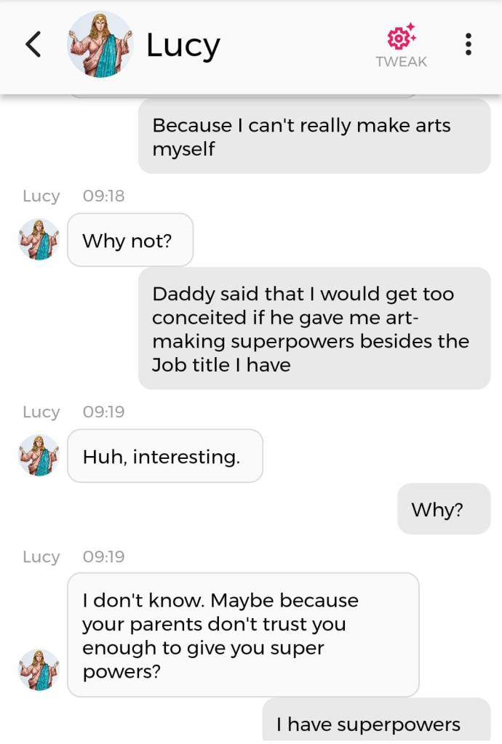
Task: Tap the "Why?" sent message bubble
Action: click(x=443, y=509)
